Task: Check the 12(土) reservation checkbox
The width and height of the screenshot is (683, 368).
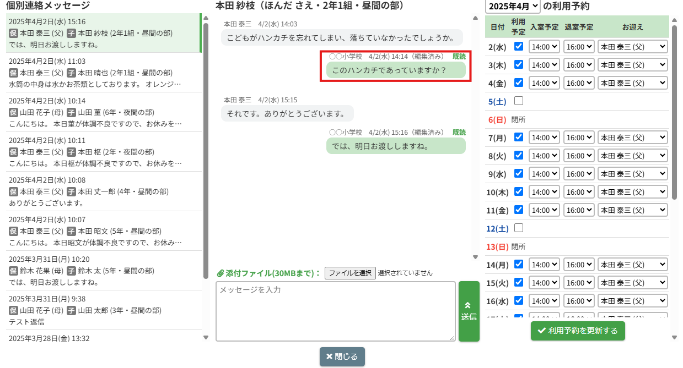Action: pyautogui.click(x=518, y=228)
